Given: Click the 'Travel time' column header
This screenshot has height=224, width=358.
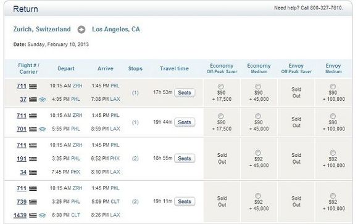Looking at the screenshot, I should coord(174,68).
